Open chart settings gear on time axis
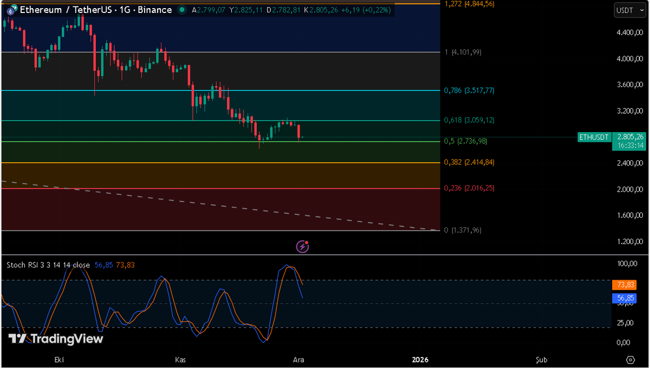650x368 pixels. 630,360
